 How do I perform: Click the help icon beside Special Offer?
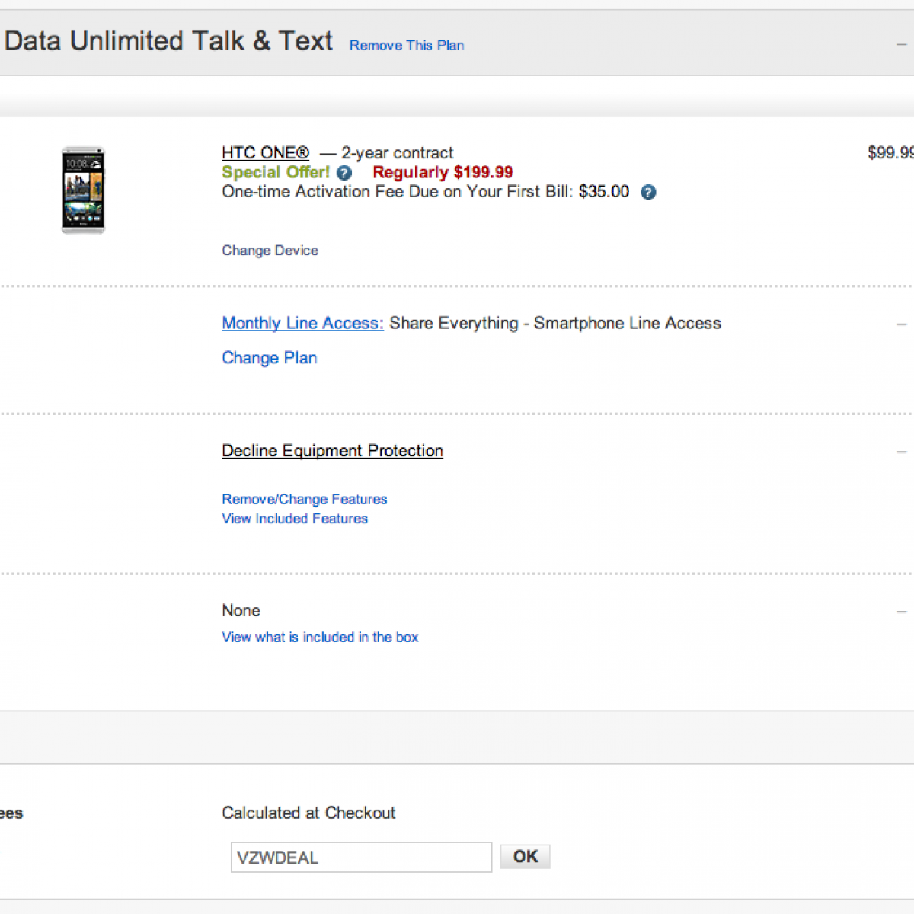(x=344, y=173)
